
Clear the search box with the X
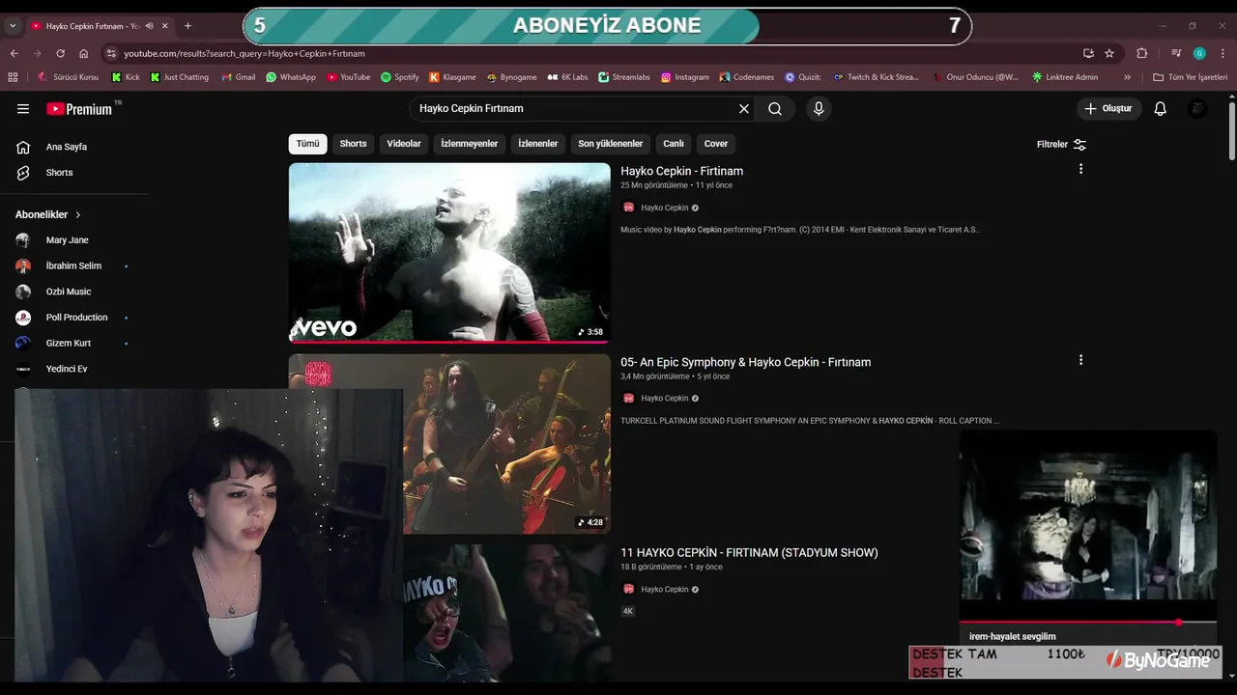[744, 109]
